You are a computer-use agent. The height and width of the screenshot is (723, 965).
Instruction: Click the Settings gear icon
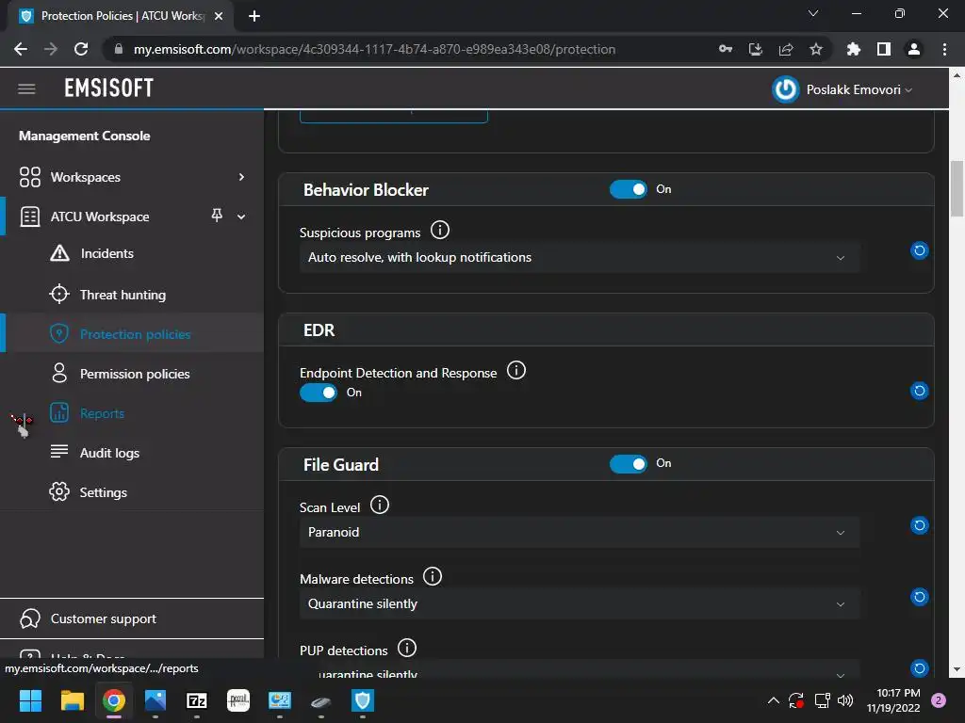[x=59, y=491]
